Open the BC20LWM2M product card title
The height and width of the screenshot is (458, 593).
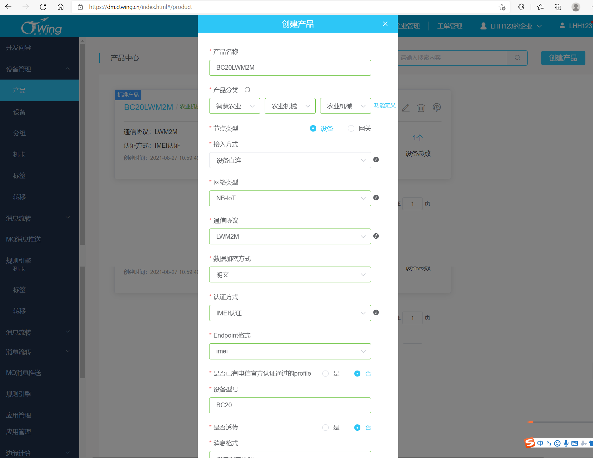click(x=149, y=107)
